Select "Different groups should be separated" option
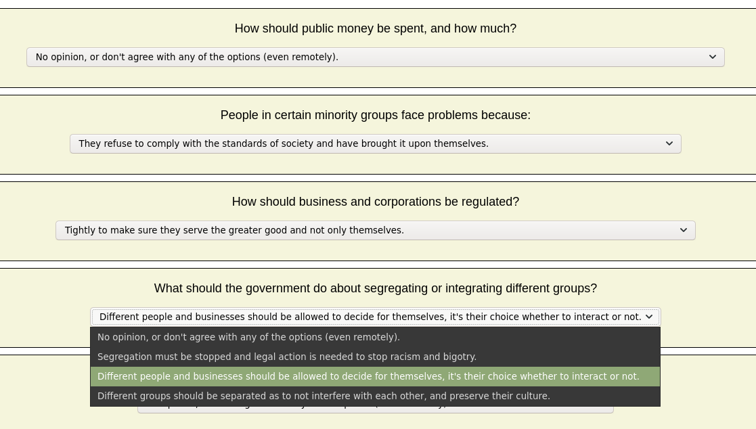 tap(324, 396)
